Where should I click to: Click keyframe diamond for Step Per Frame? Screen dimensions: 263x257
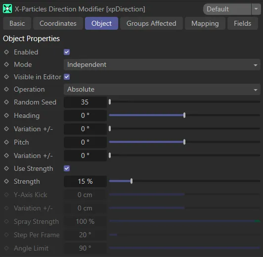(x=6, y=235)
